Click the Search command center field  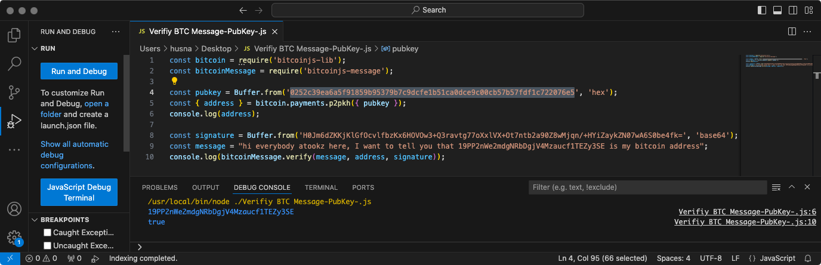click(428, 10)
